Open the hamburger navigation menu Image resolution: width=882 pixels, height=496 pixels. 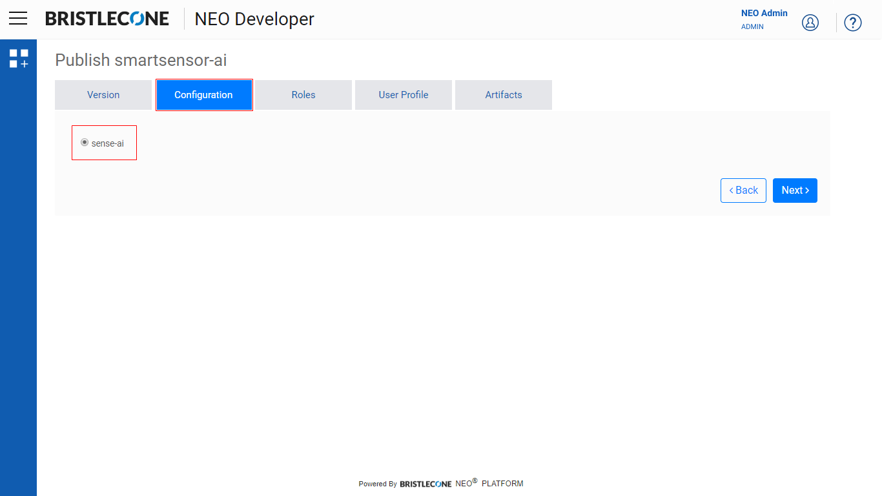18,19
